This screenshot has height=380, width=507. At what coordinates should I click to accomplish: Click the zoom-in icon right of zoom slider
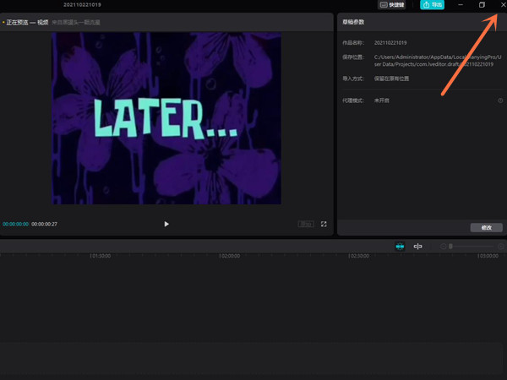pyautogui.click(x=499, y=247)
